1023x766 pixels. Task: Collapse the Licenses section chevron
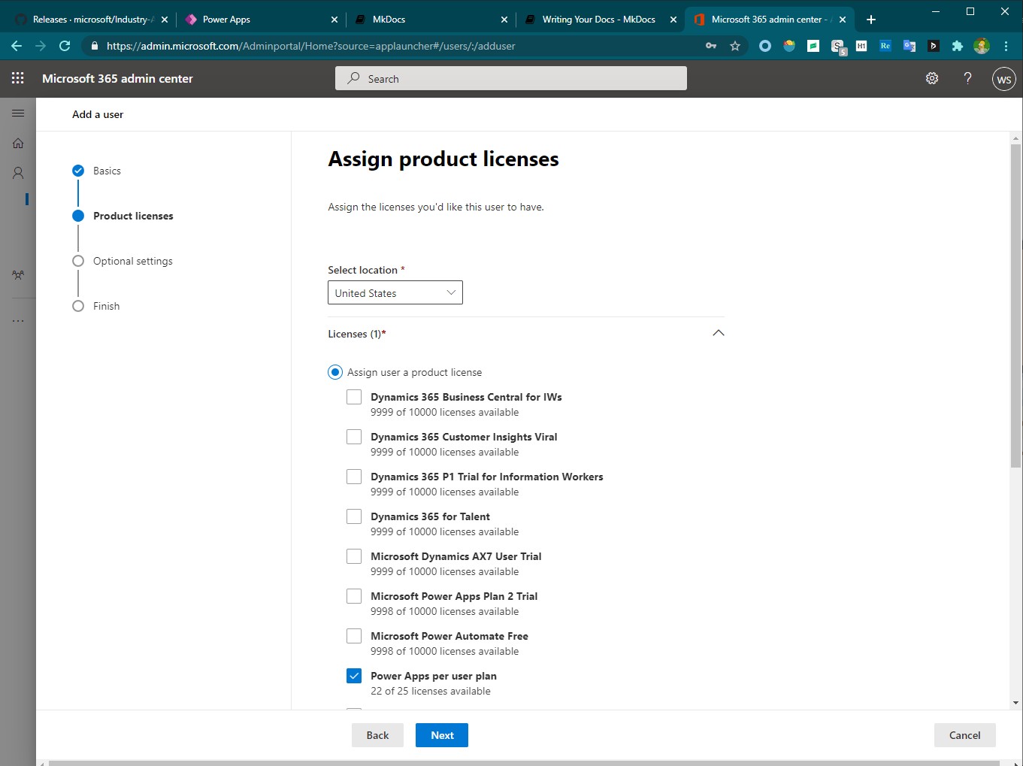(719, 333)
